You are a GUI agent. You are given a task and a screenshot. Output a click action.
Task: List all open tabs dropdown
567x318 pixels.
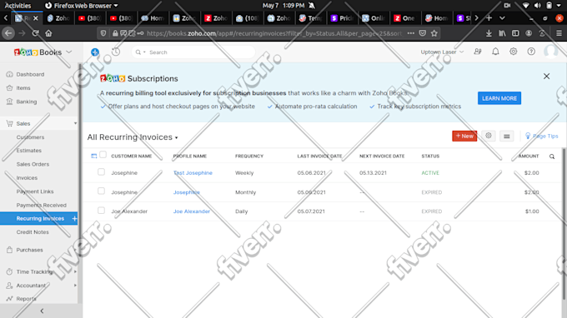click(x=502, y=17)
